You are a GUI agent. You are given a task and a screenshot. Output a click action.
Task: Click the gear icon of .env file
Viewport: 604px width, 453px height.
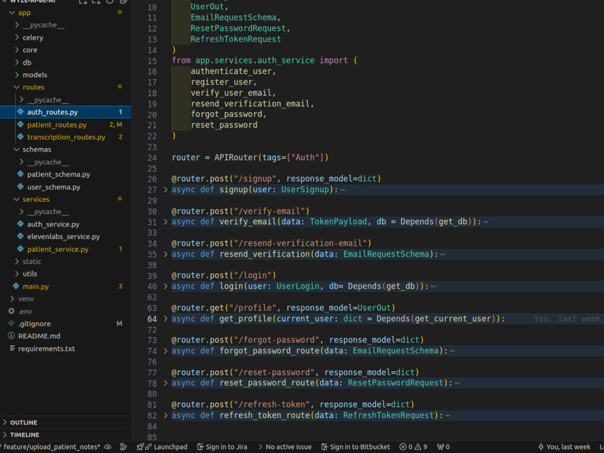coord(11,311)
